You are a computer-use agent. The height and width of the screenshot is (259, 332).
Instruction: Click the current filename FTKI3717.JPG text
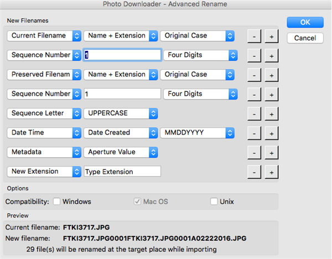pos(86,227)
